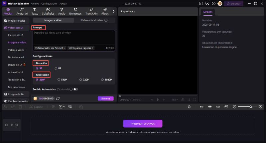Screen dimensions: 266x143
Task: Step to next frame in player
Action: click(x=164, y=100)
